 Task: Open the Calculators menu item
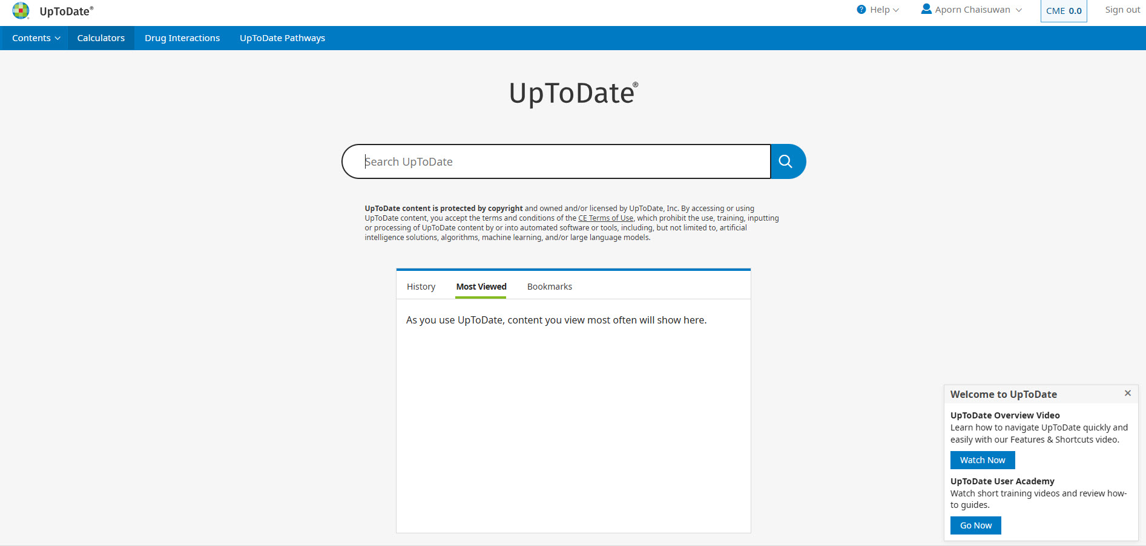pos(101,38)
